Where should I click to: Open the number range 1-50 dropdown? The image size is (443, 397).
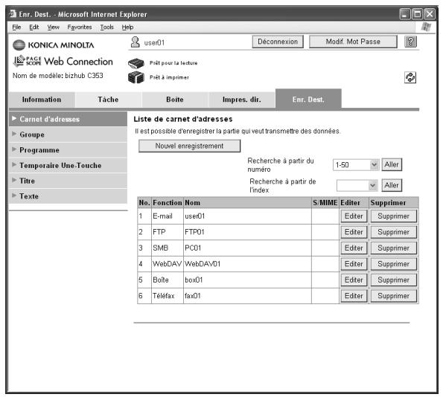pos(356,165)
